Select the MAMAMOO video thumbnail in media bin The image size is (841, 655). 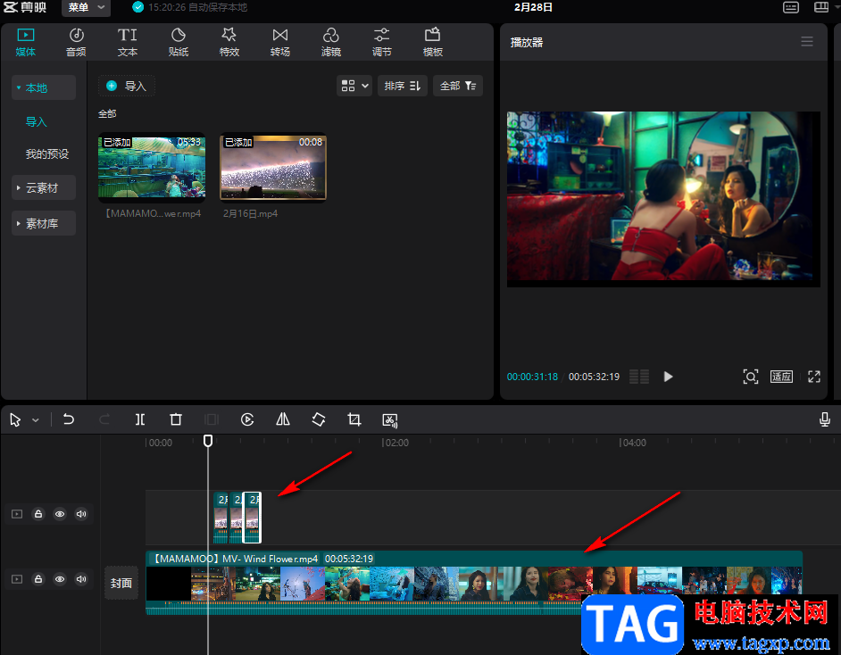coord(152,167)
